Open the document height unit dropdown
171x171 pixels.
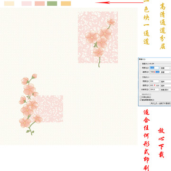pyautogui.click(x=166, y=85)
